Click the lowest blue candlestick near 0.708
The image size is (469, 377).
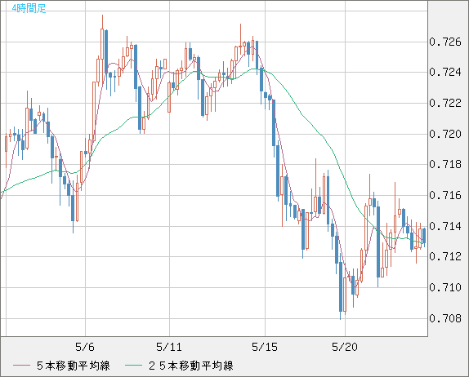[341, 286]
